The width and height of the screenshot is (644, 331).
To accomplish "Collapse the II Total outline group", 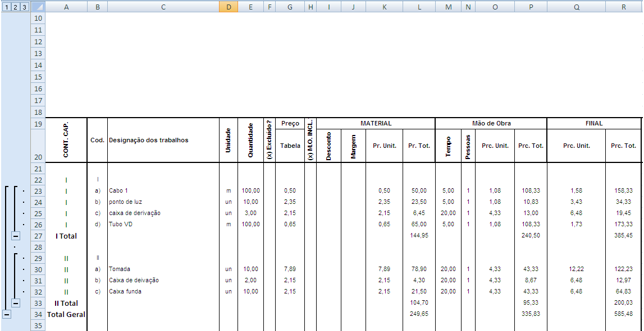I will [x=16, y=303].
